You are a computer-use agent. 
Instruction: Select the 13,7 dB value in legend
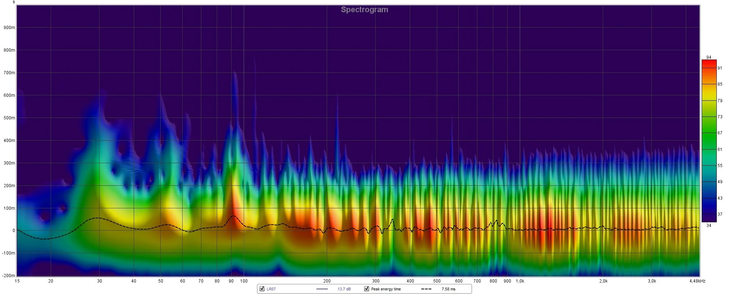point(344,289)
